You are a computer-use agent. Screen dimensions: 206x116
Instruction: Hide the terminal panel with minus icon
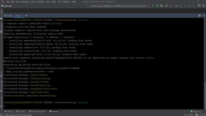pos(204,15)
